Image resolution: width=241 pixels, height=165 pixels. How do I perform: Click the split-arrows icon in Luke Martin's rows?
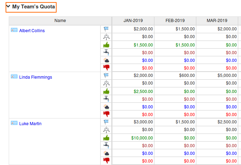pos(106,130)
